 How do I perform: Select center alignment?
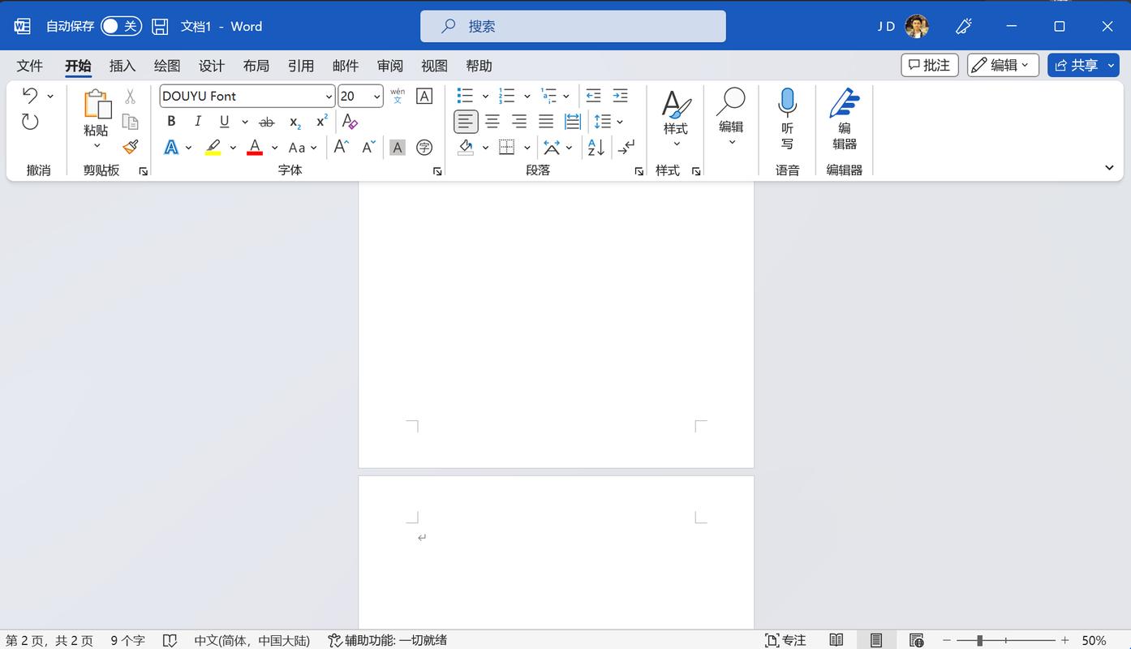[492, 122]
